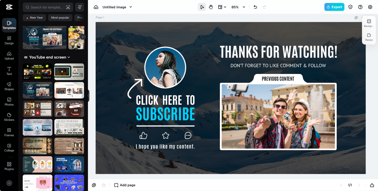Open the Frames sidebar panel
Viewport: 378px width, 191px height.
[x=9, y=132]
